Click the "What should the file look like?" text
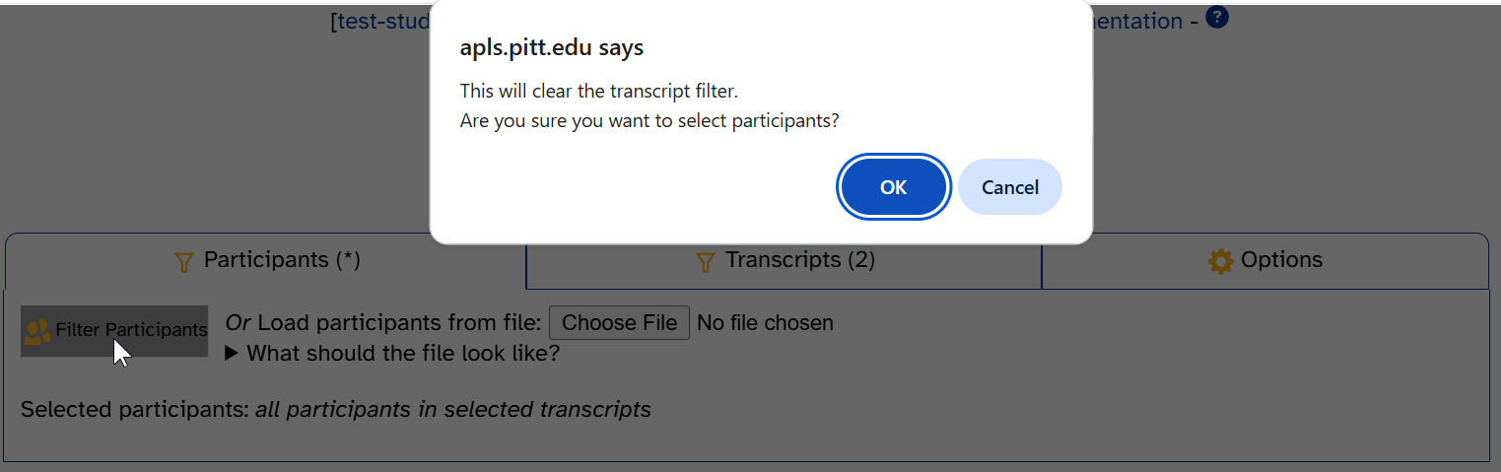1501x472 pixels. 403,353
